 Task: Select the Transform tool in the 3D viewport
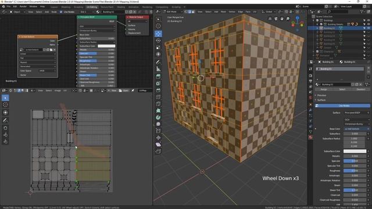click(158, 54)
